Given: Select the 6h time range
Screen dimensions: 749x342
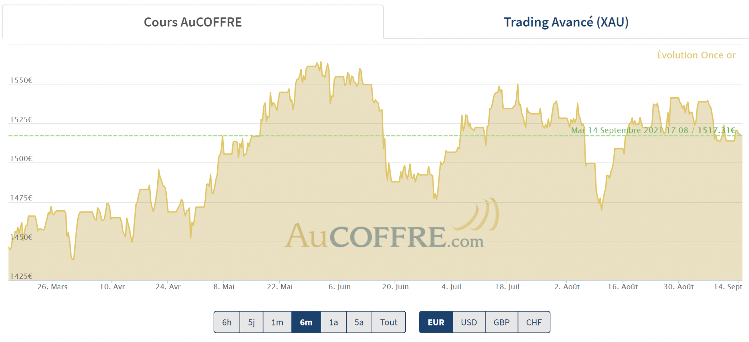Looking at the screenshot, I should 227,322.
